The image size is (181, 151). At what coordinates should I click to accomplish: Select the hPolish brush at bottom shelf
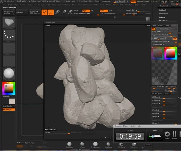(82, 145)
